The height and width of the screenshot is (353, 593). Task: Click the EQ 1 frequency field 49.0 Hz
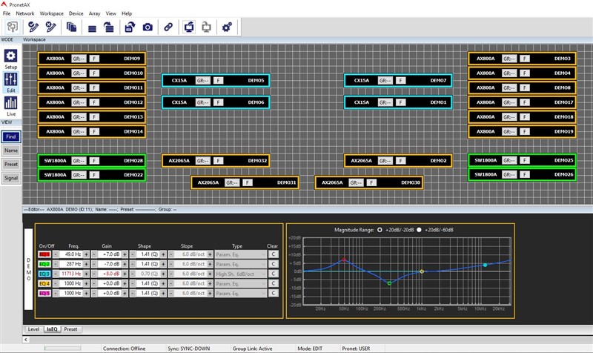[x=70, y=254]
